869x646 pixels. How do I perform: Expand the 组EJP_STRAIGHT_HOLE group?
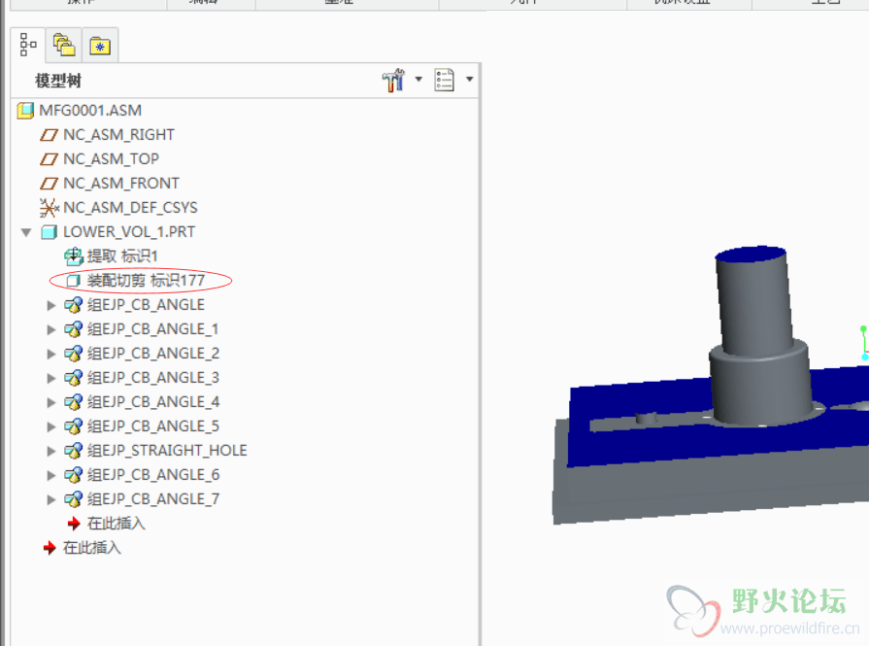pos(51,452)
